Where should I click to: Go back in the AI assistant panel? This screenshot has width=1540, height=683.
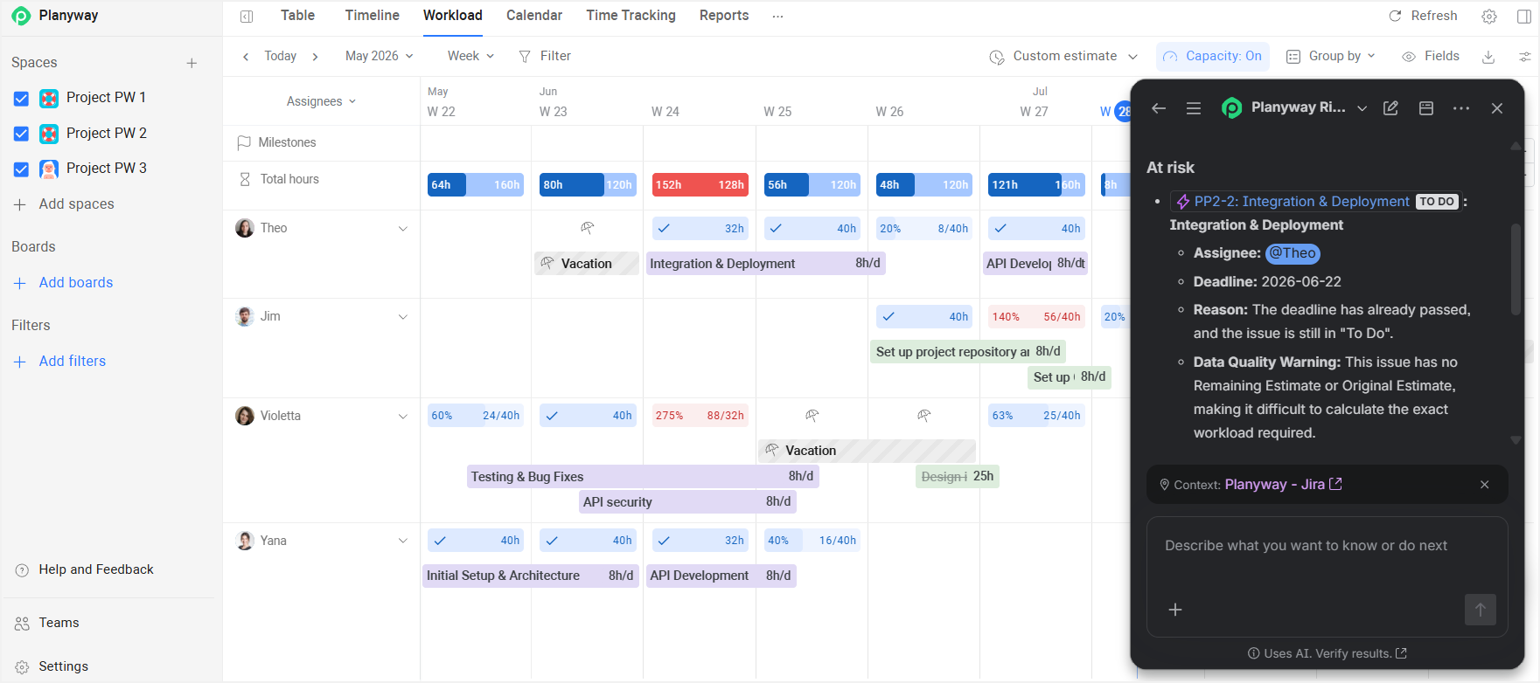pyautogui.click(x=1159, y=108)
